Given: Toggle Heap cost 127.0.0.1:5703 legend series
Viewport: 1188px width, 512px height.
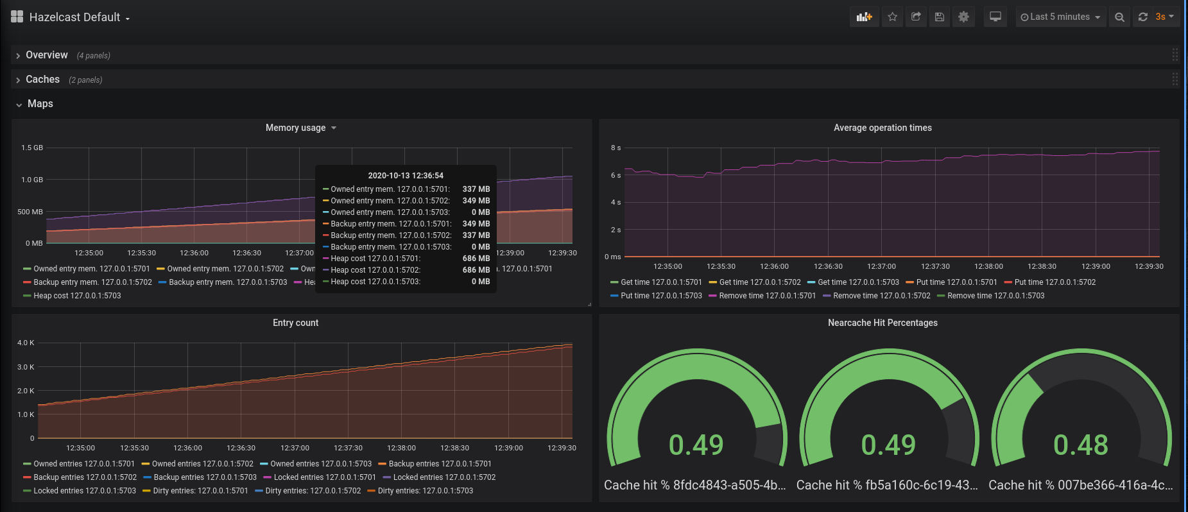Looking at the screenshot, I should coord(77,296).
